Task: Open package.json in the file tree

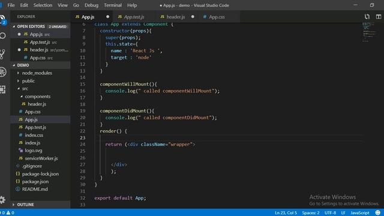Action: pos(40,181)
